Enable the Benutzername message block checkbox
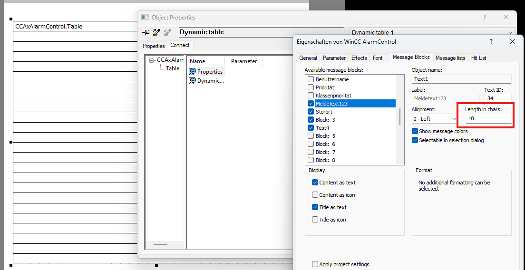This screenshot has height=270, width=525. point(311,79)
